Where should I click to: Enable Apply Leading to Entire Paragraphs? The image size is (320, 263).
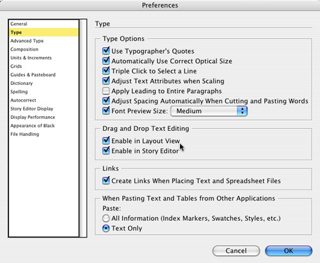click(x=106, y=91)
